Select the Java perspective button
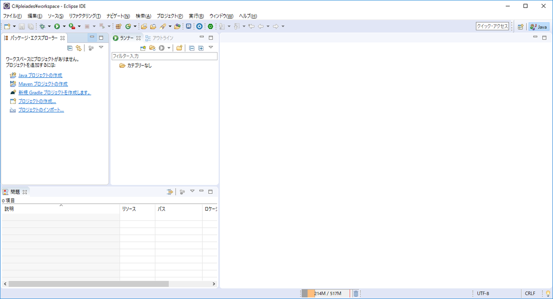This screenshot has height=299, width=553. click(539, 27)
